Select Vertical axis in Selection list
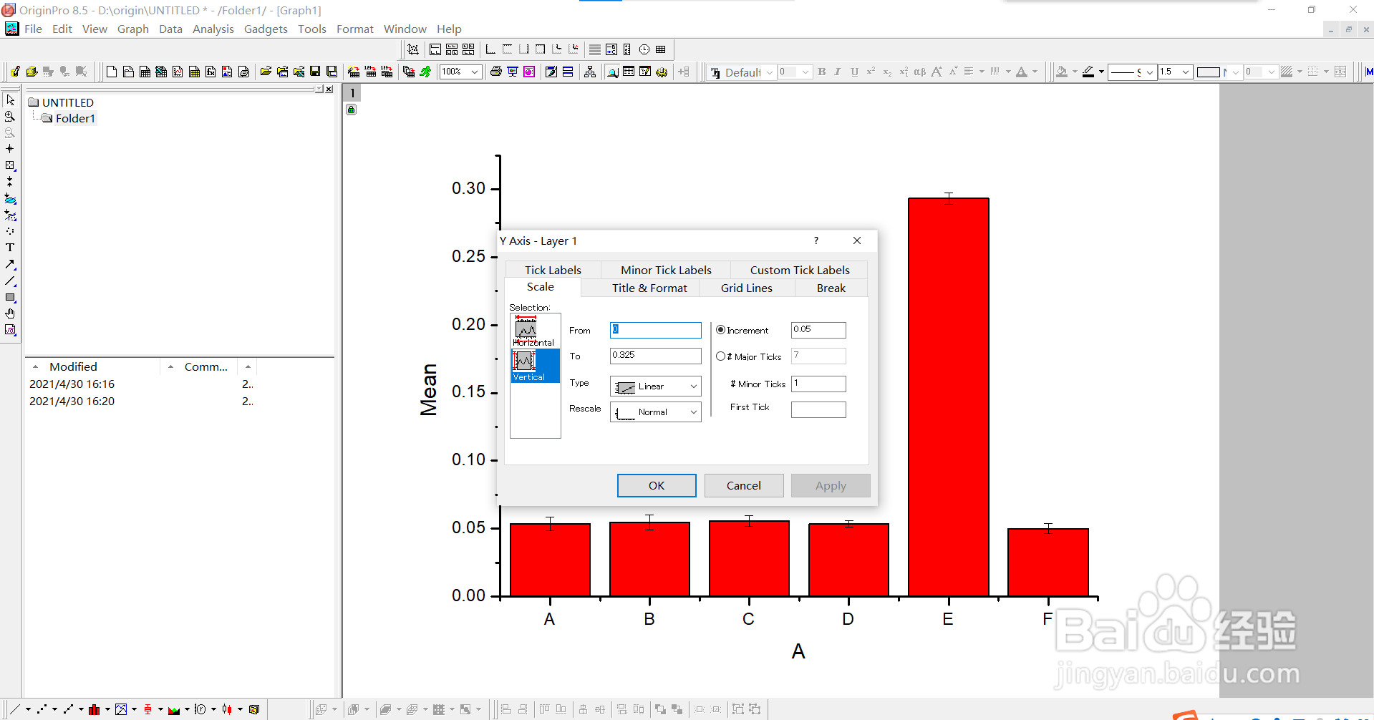 pyautogui.click(x=534, y=366)
